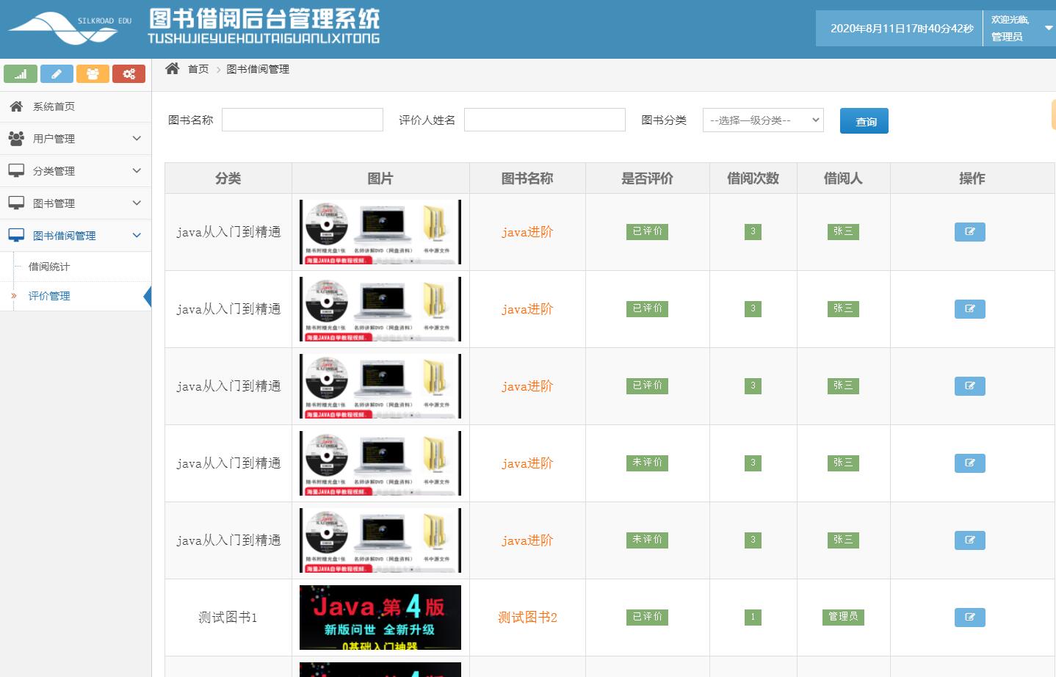The height and width of the screenshot is (677, 1056).
Task: Click inside the 图书名称 input field
Action: (302, 119)
